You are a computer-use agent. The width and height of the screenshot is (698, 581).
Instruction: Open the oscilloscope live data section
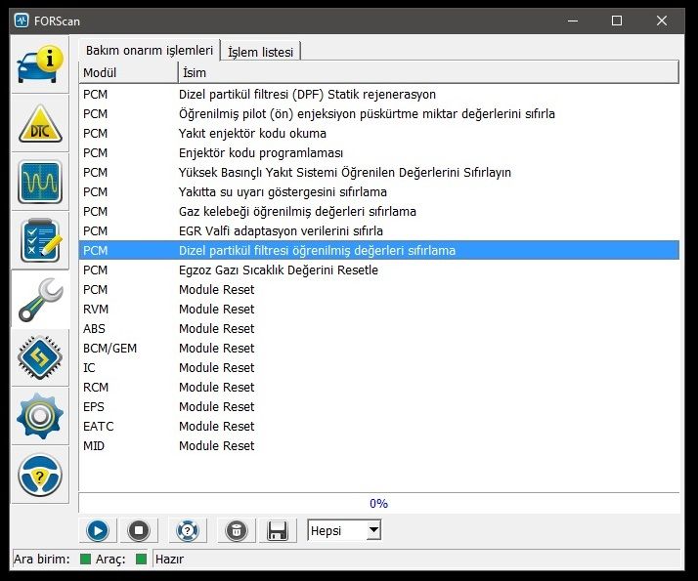tap(40, 182)
